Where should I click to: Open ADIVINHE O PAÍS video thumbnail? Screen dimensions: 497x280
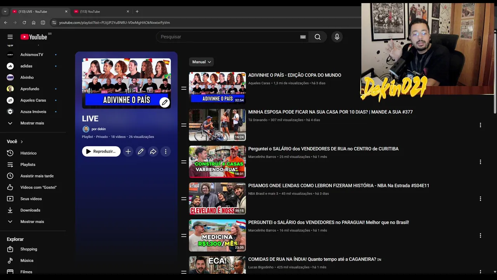coord(217,88)
